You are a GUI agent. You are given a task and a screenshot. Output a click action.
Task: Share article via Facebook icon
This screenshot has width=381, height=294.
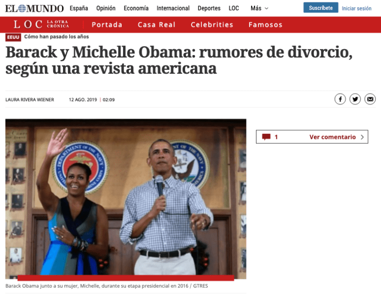pos(340,99)
